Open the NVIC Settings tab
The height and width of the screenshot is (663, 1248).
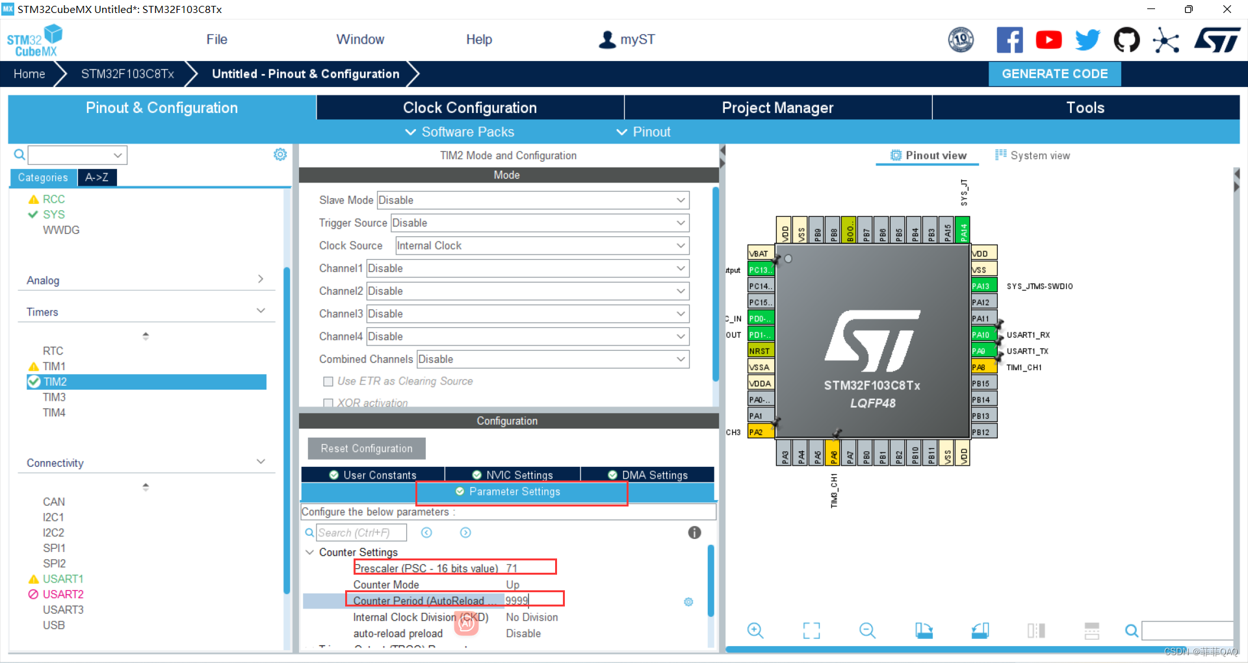coord(512,475)
